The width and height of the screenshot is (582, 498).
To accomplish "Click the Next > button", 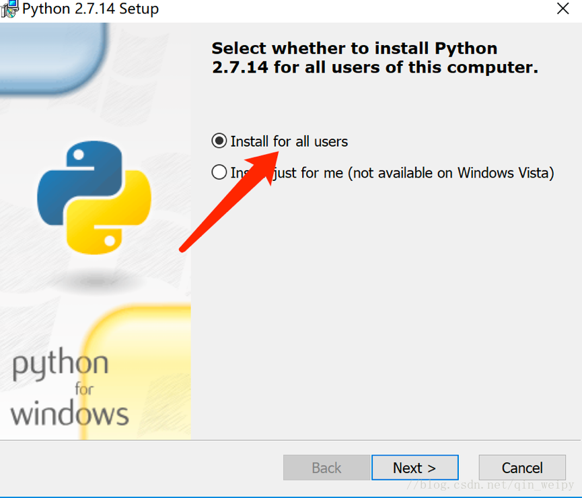I will pyautogui.click(x=414, y=468).
